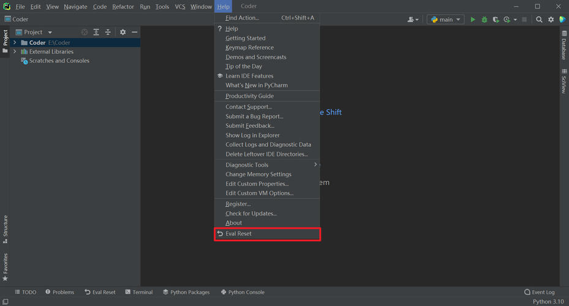Open the Structure side tool window

pos(5,229)
